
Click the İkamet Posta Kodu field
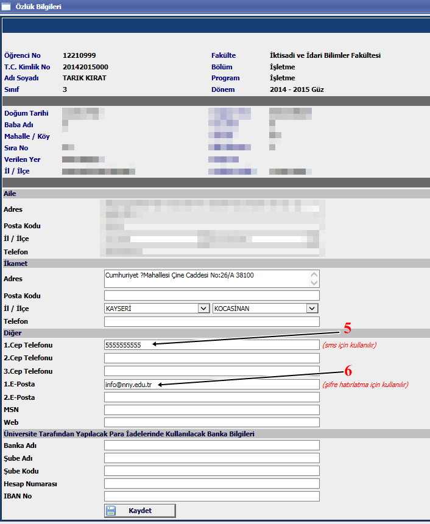click(x=211, y=296)
